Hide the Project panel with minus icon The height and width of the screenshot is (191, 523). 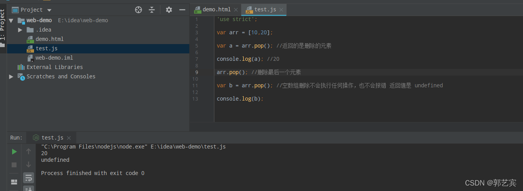click(x=182, y=10)
